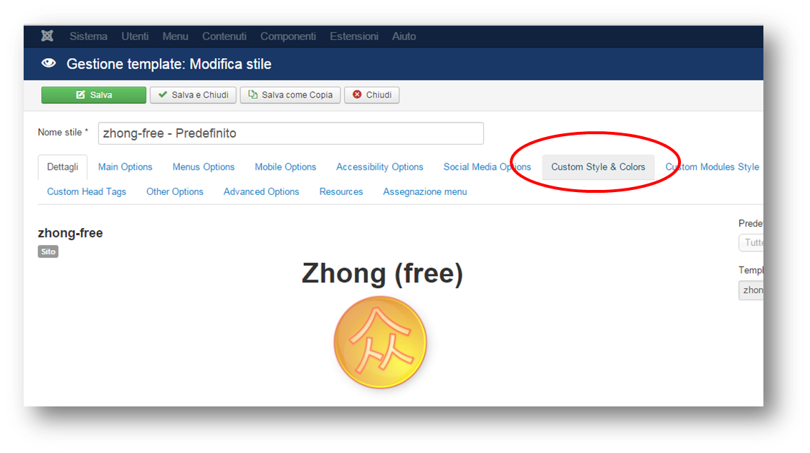
Task: Click the Nome stile text field
Action: coord(291,133)
